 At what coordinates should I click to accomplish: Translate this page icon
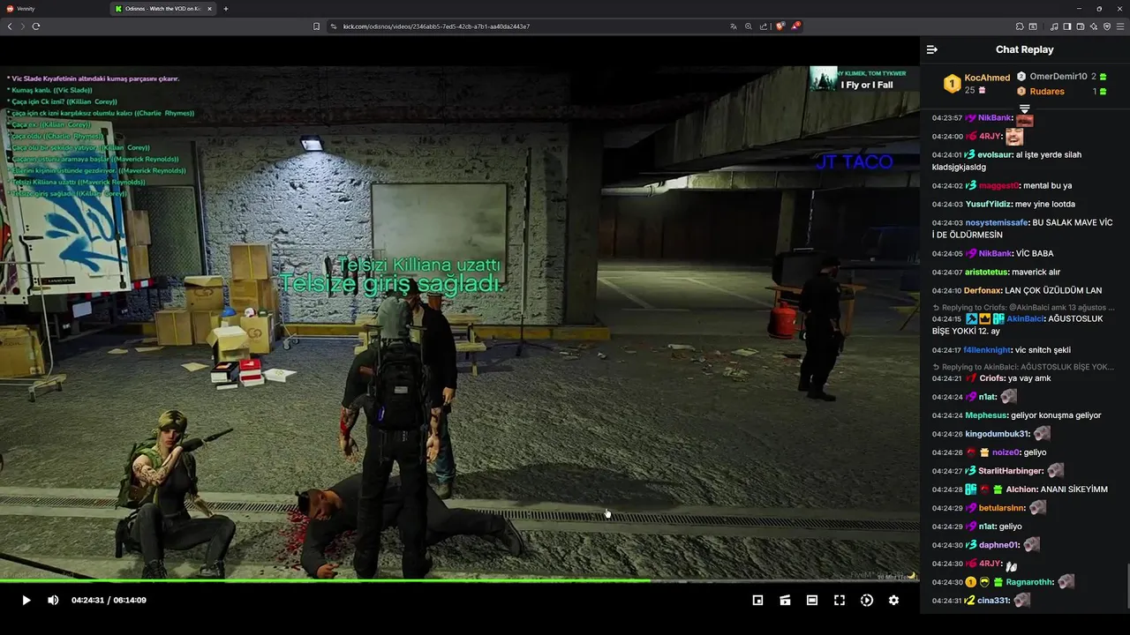(734, 26)
